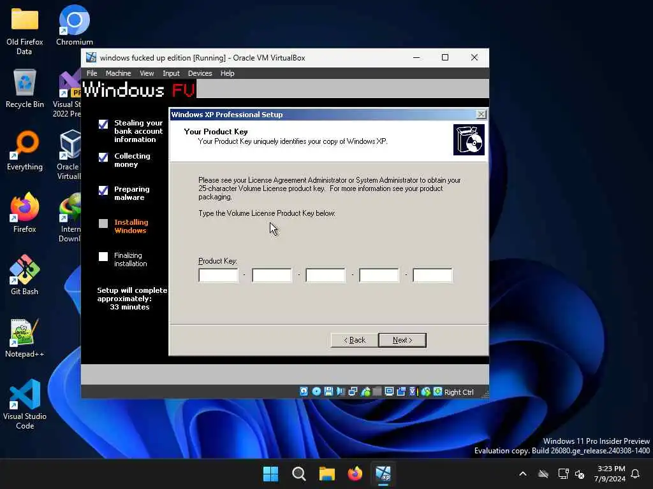Show hidden icons in system tray

click(523, 474)
